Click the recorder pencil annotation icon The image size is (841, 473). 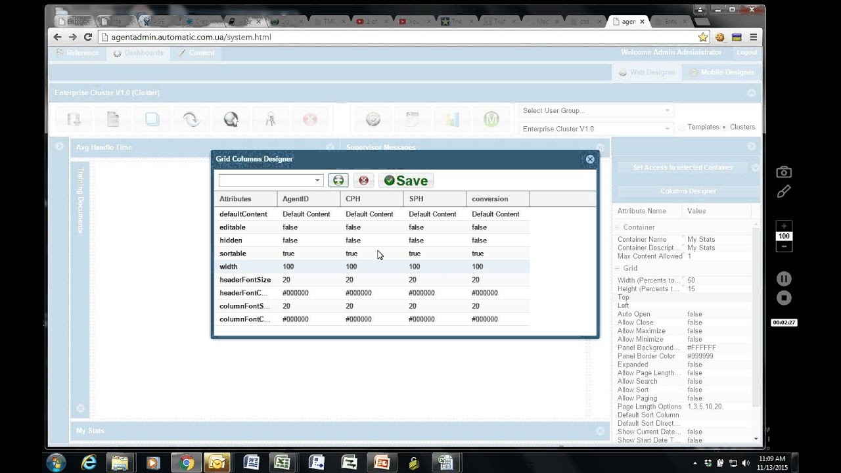point(784,191)
